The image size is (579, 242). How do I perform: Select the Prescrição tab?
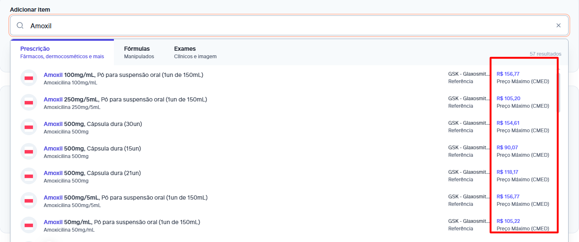(x=62, y=52)
